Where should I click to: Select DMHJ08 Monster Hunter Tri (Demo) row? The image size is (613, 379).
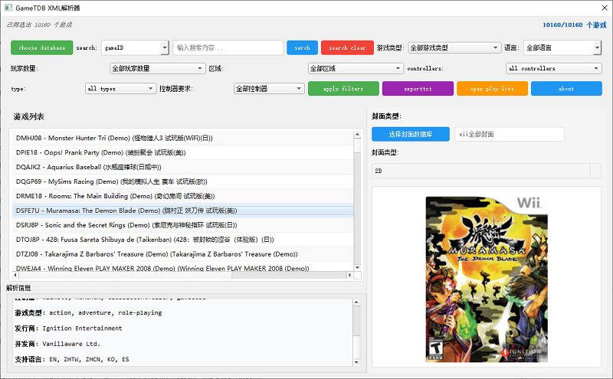pos(182,138)
